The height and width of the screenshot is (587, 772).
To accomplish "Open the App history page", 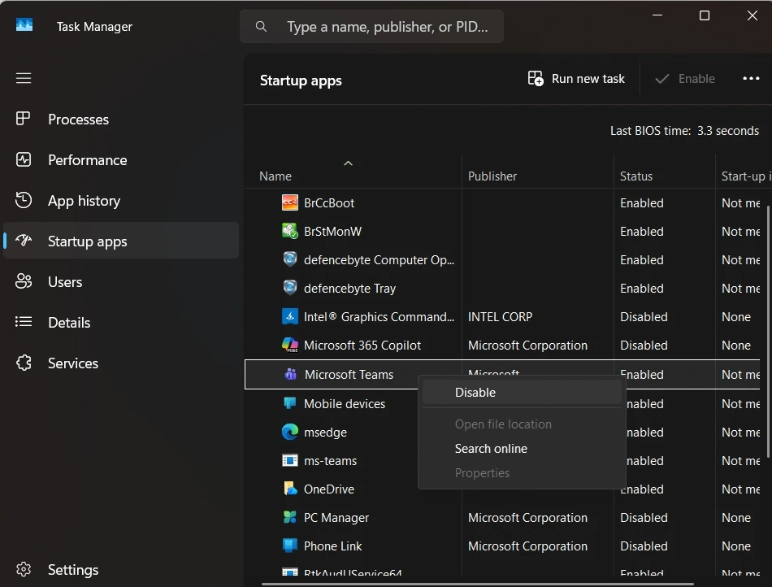I will click(x=121, y=200).
